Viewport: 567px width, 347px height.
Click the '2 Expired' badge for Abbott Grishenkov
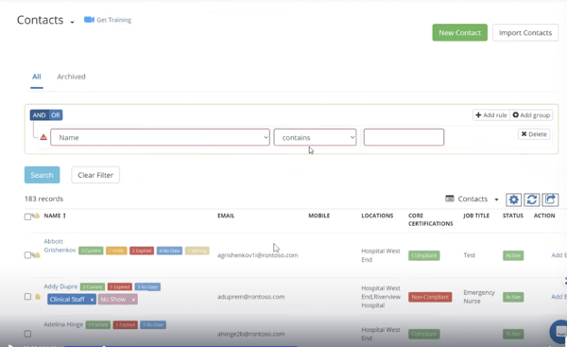pos(142,251)
